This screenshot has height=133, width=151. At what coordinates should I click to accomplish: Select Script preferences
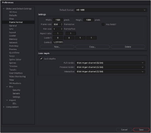pyautogui.click(x=12, y=56)
